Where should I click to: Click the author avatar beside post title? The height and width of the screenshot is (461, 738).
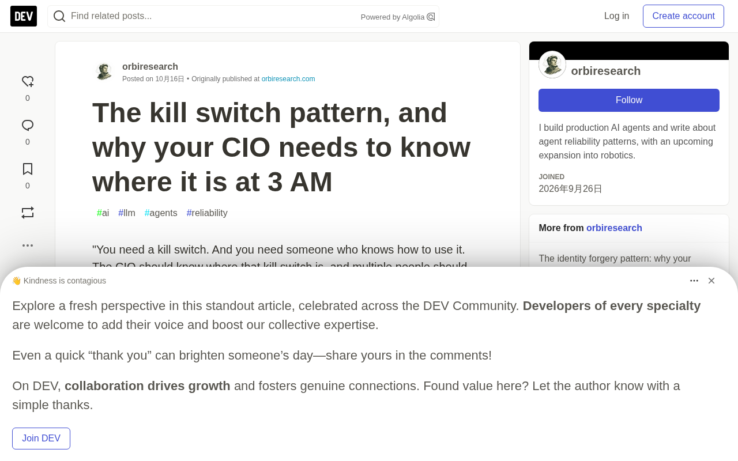(x=104, y=71)
